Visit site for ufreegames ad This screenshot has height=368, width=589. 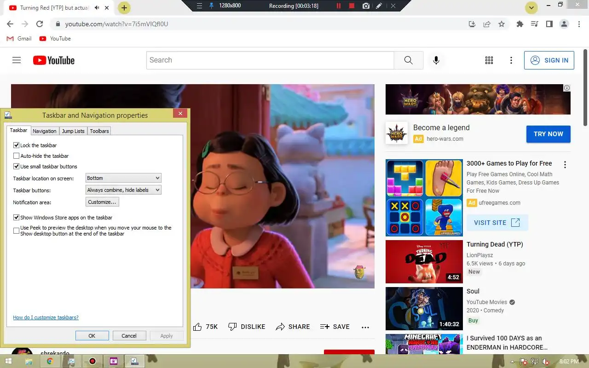tap(497, 223)
